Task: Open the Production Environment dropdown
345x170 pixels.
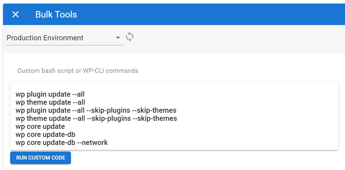Action: click(65, 38)
